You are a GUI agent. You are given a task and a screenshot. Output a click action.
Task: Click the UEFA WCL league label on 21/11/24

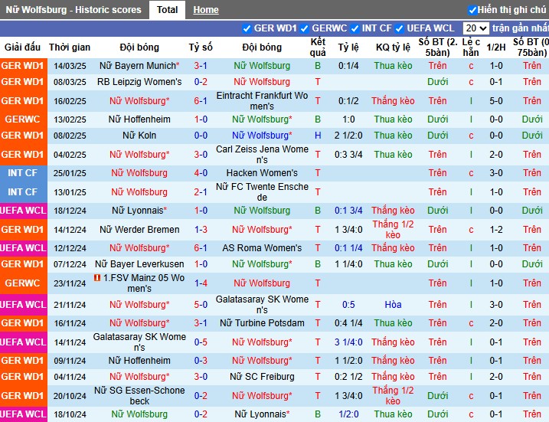[23, 305]
